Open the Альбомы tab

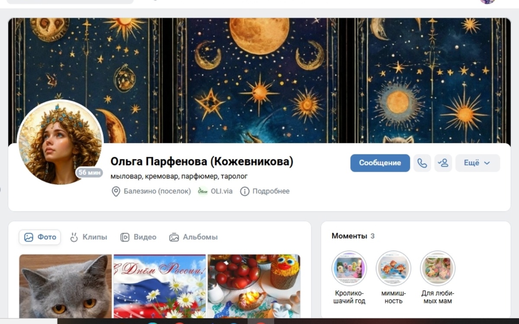pyautogui.click(x=193, y=237)
